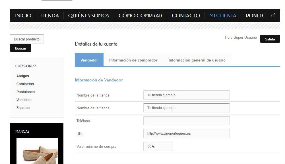Click the 'Valor mínimo de compra' label
Viewport: 285px width, 164px height.
(96, 147)
